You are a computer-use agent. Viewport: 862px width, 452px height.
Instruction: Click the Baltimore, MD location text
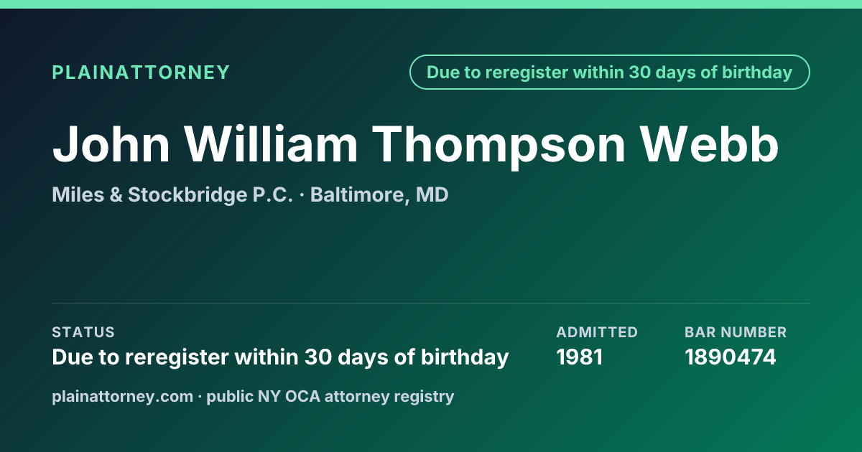[379, 194]
